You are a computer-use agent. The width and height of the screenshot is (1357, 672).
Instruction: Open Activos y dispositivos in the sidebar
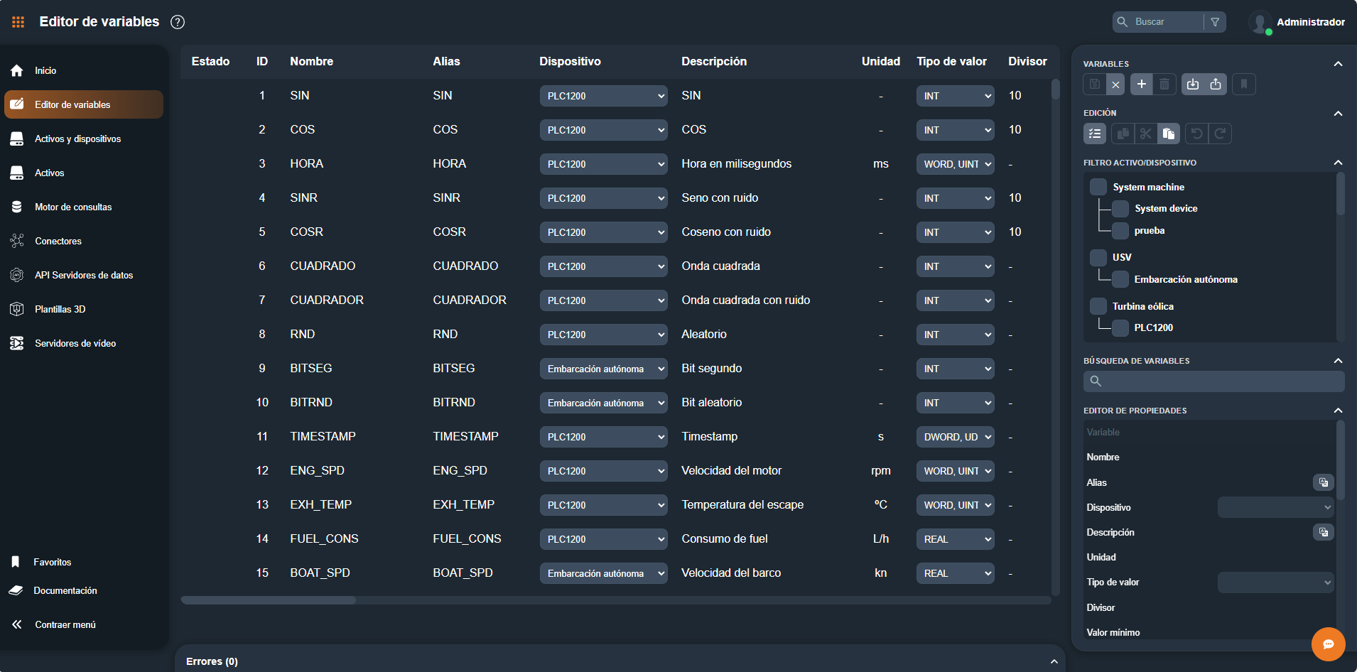78,139
